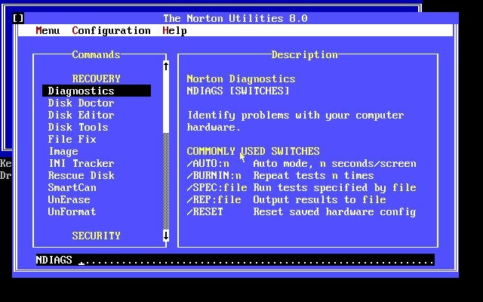The height and width of the screenshot is (302, 483).
Task: Click the NDIAGS [SWITCHES] syntax line
Action: click(238, 91)
